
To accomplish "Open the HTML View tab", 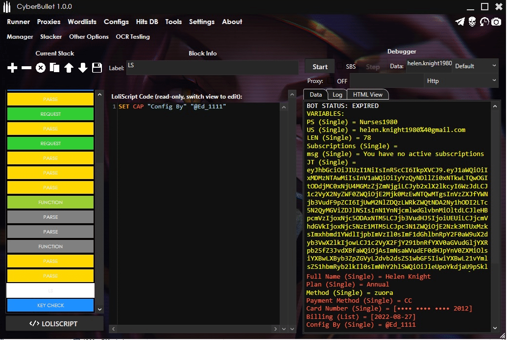I will pos(367,94).
